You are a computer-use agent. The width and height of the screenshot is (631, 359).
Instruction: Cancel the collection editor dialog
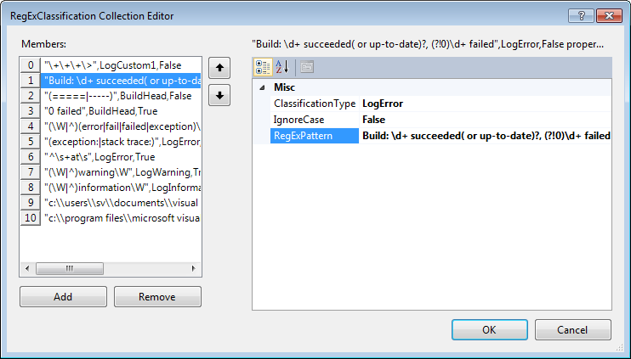[572, 329]
